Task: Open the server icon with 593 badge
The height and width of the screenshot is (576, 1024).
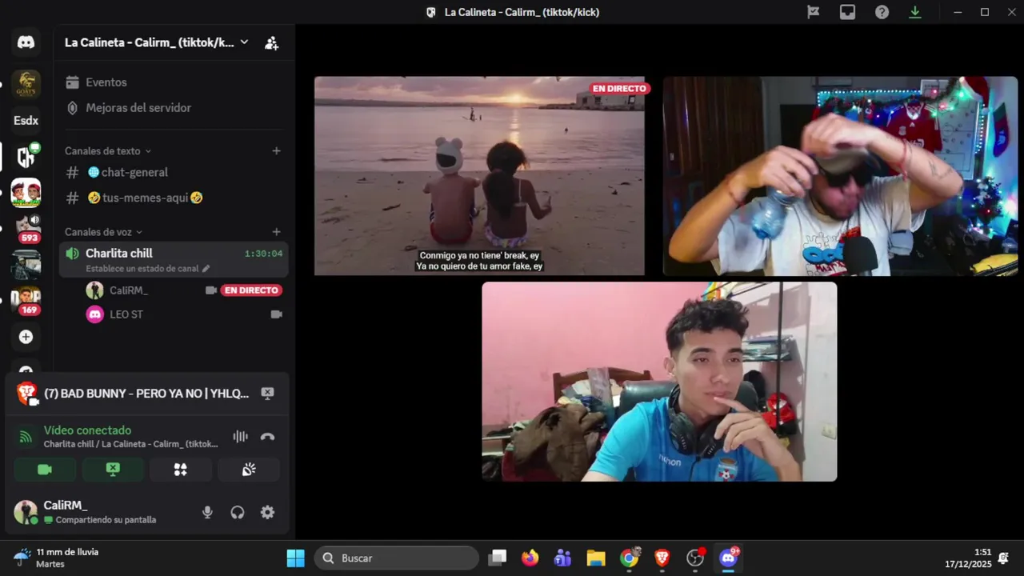Action: click(x=26, y=229)
